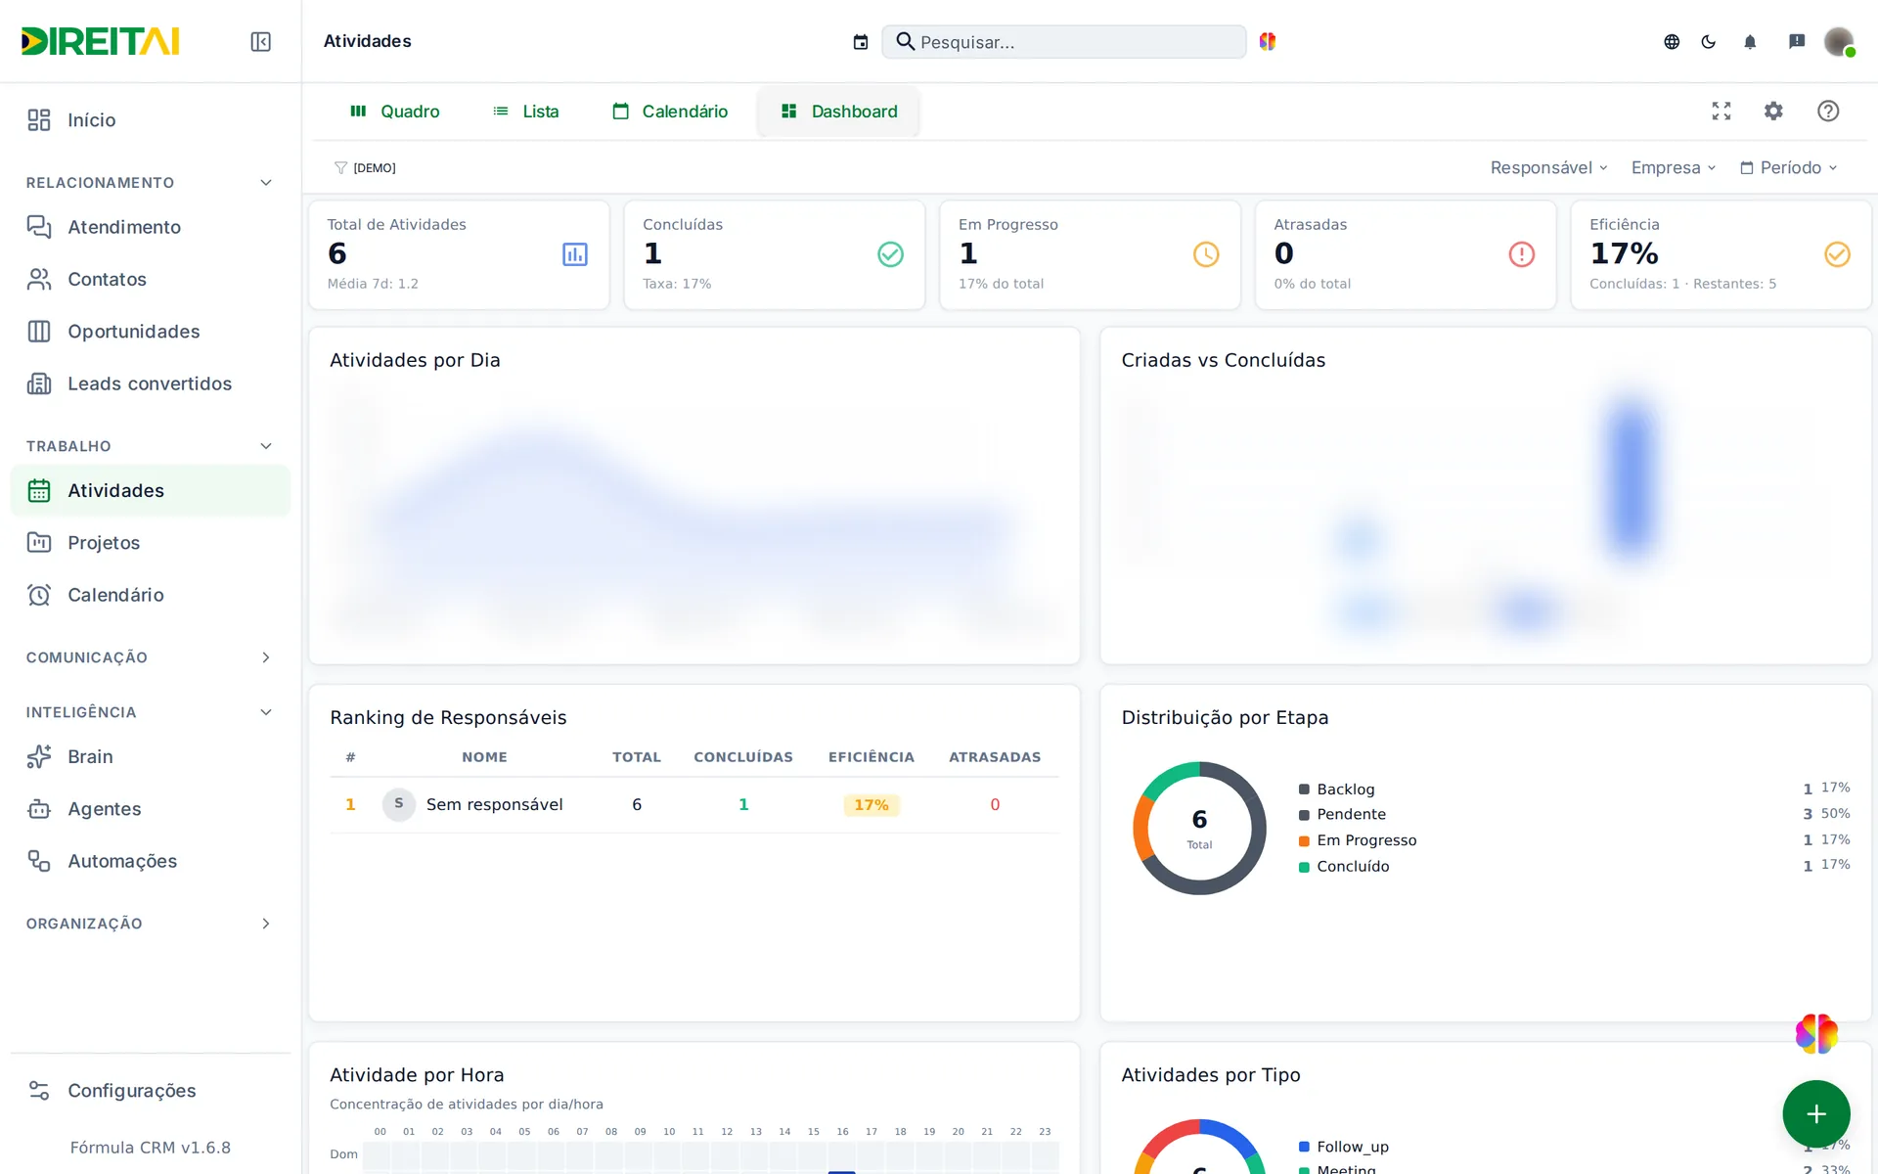Click the EFICIÊNCIA column header

tap(872, 757)
